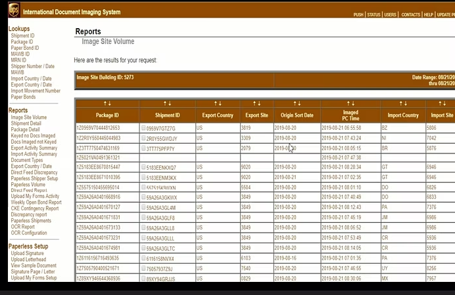Open Upload Signature under Paperless Setup
455x295 pixels.
[x=27, y=253]
